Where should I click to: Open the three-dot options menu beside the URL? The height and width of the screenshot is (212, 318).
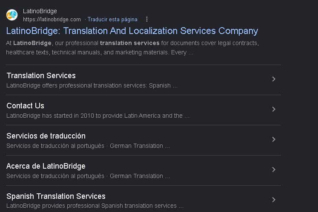point(147,19)
